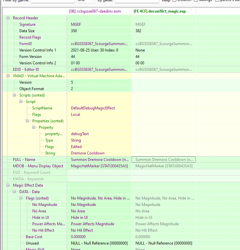
Task: Click the Object Format value 2
Action: tap(72, 89)
